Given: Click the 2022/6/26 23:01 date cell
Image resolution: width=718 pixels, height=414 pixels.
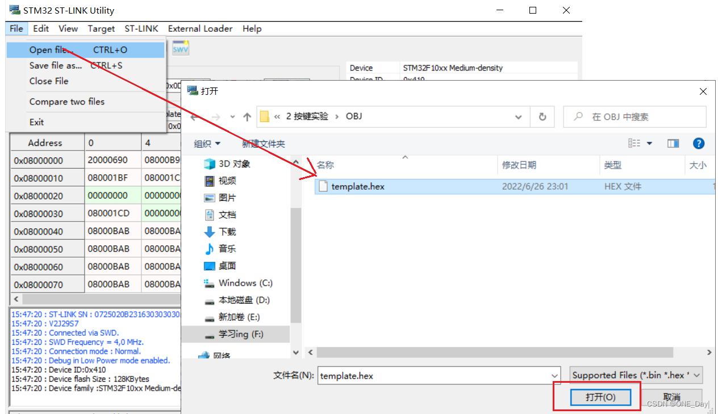Looking at the screenshot, I should tap(535, 186).
